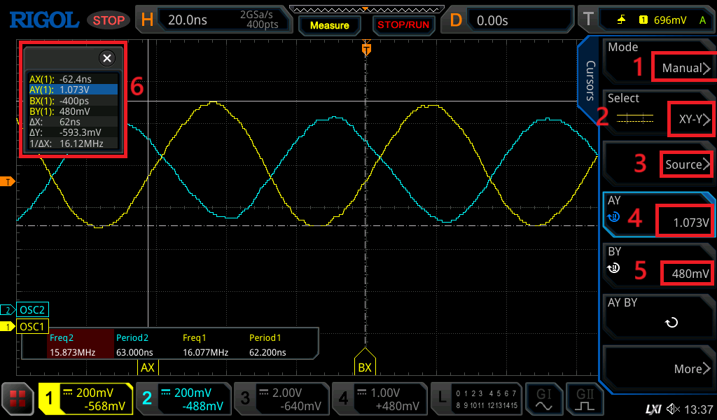Open the cursor Mode Manual dropdown

click(686, 68)
